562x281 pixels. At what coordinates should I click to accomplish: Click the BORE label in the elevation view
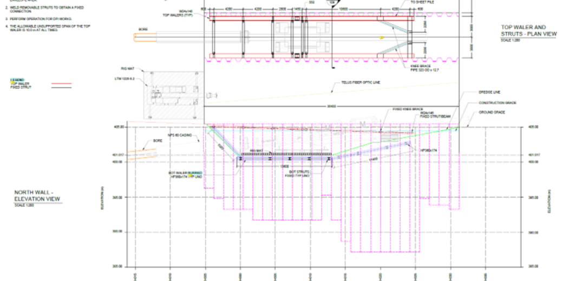coord(158,141)
